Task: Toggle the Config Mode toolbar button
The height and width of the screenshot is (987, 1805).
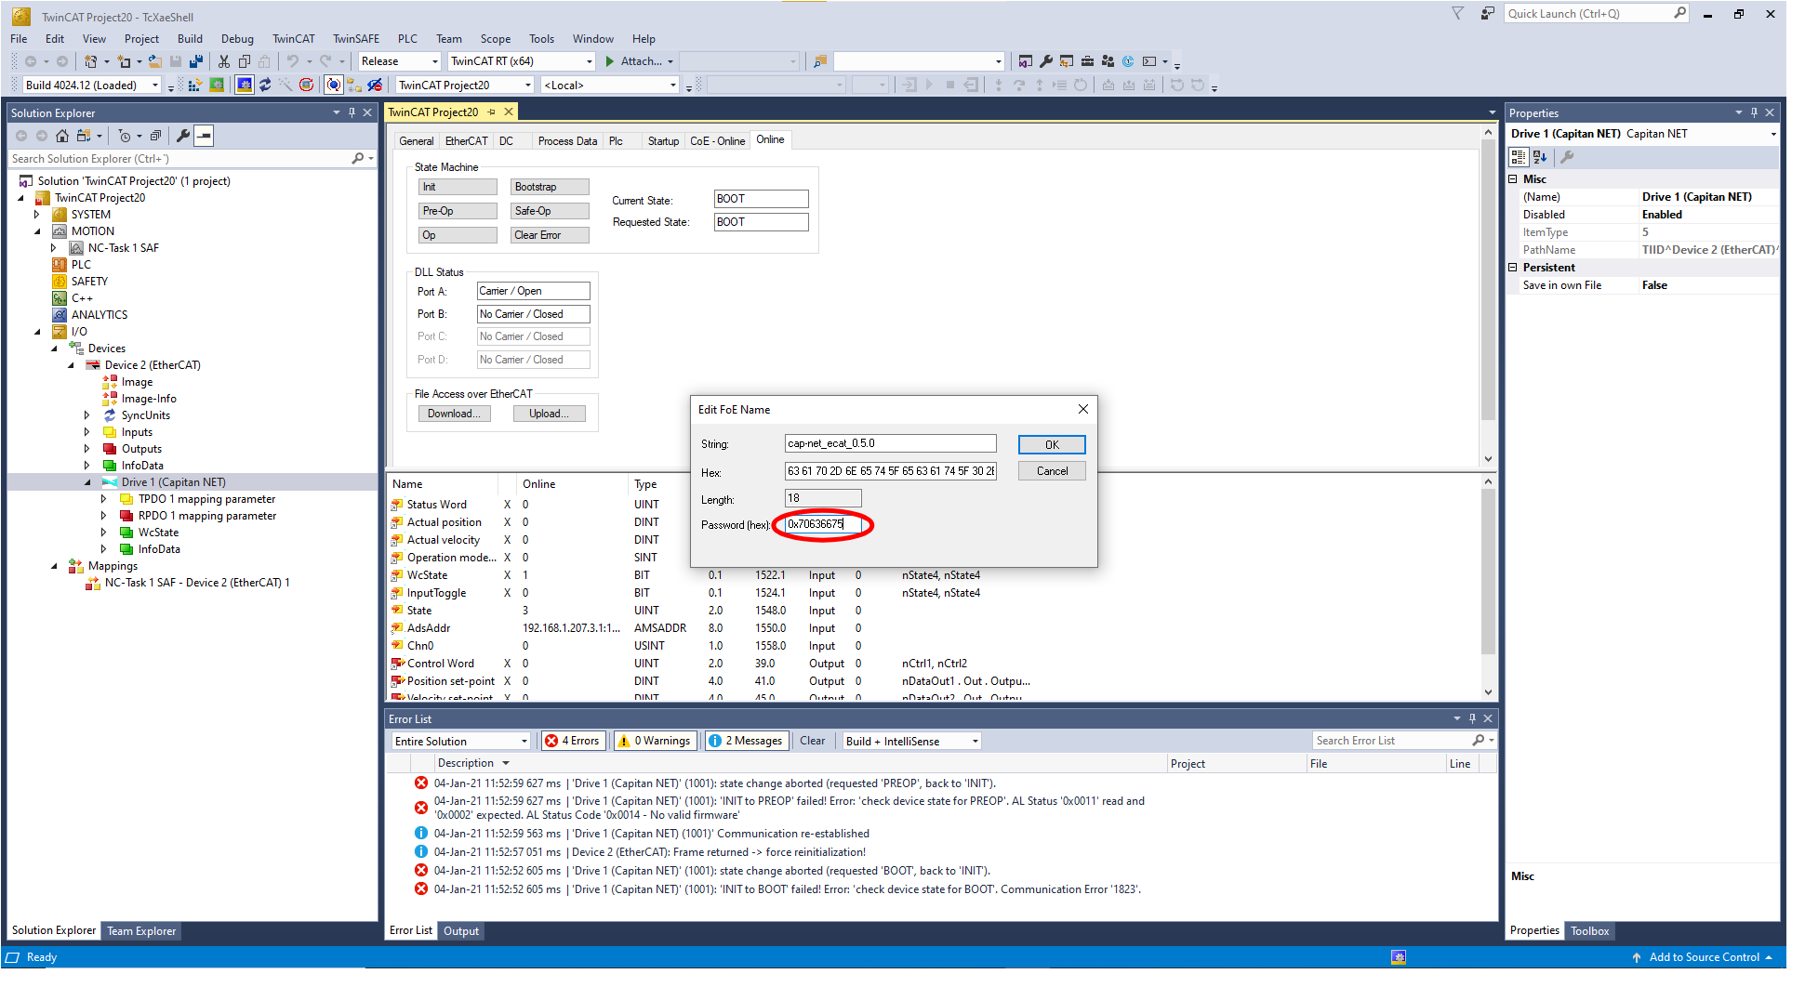Action: 245,86
